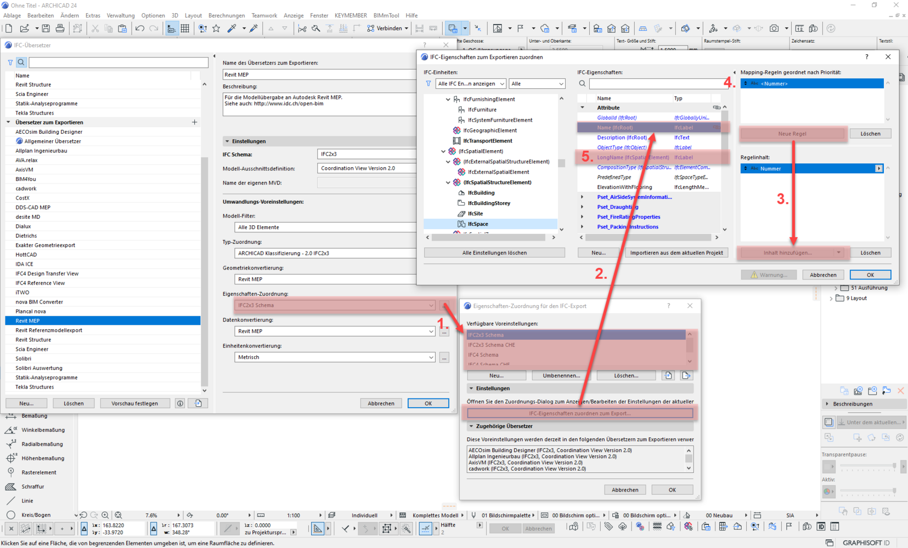Collapse the IfcFurnishingElement tree node
This screenshot has height=548, width=908.
[x=448, y=100]
